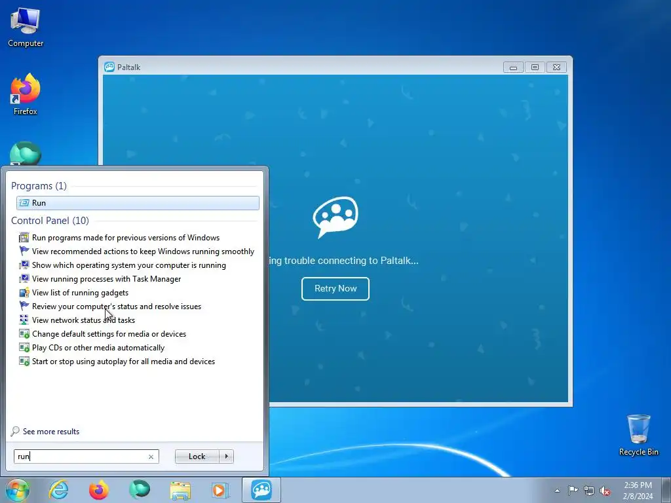Close the Paltalk window
Image resolution: width=671 pixels, height=503 pixels.
click(x=556, y=67)
